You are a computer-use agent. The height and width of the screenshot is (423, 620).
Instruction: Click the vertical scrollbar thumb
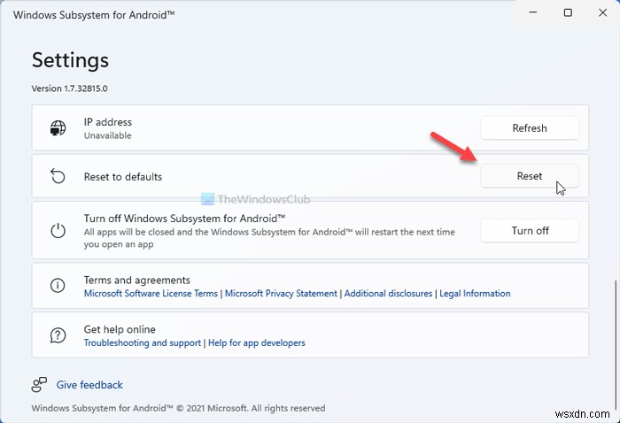pos(616,336)
